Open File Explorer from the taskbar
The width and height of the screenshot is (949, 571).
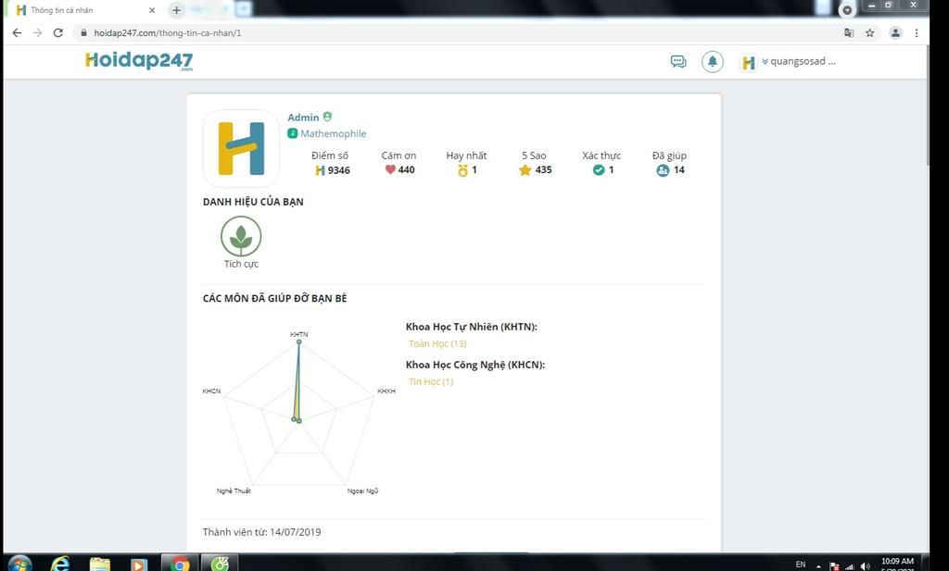pos(100,564)
